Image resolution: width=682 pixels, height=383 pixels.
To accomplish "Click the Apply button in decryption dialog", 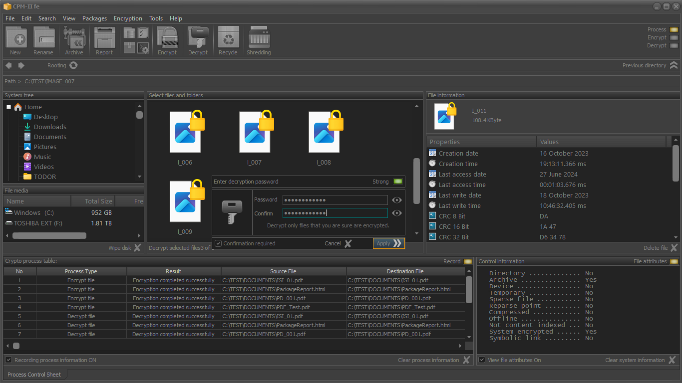I will [x=389, y=243].
